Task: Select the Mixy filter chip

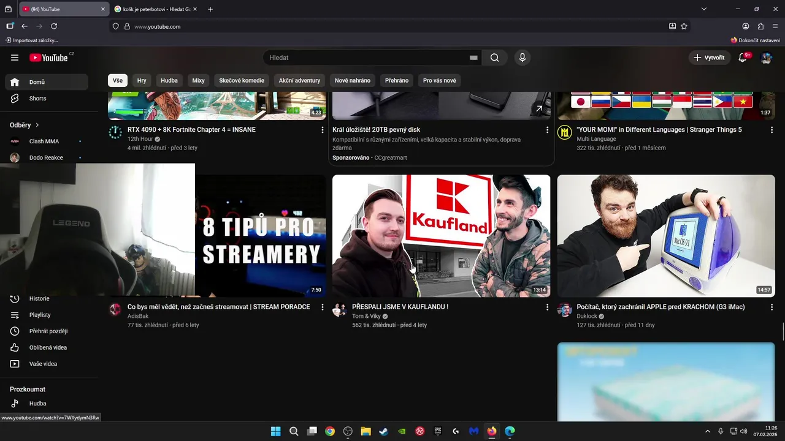Action: click(198, 80)
